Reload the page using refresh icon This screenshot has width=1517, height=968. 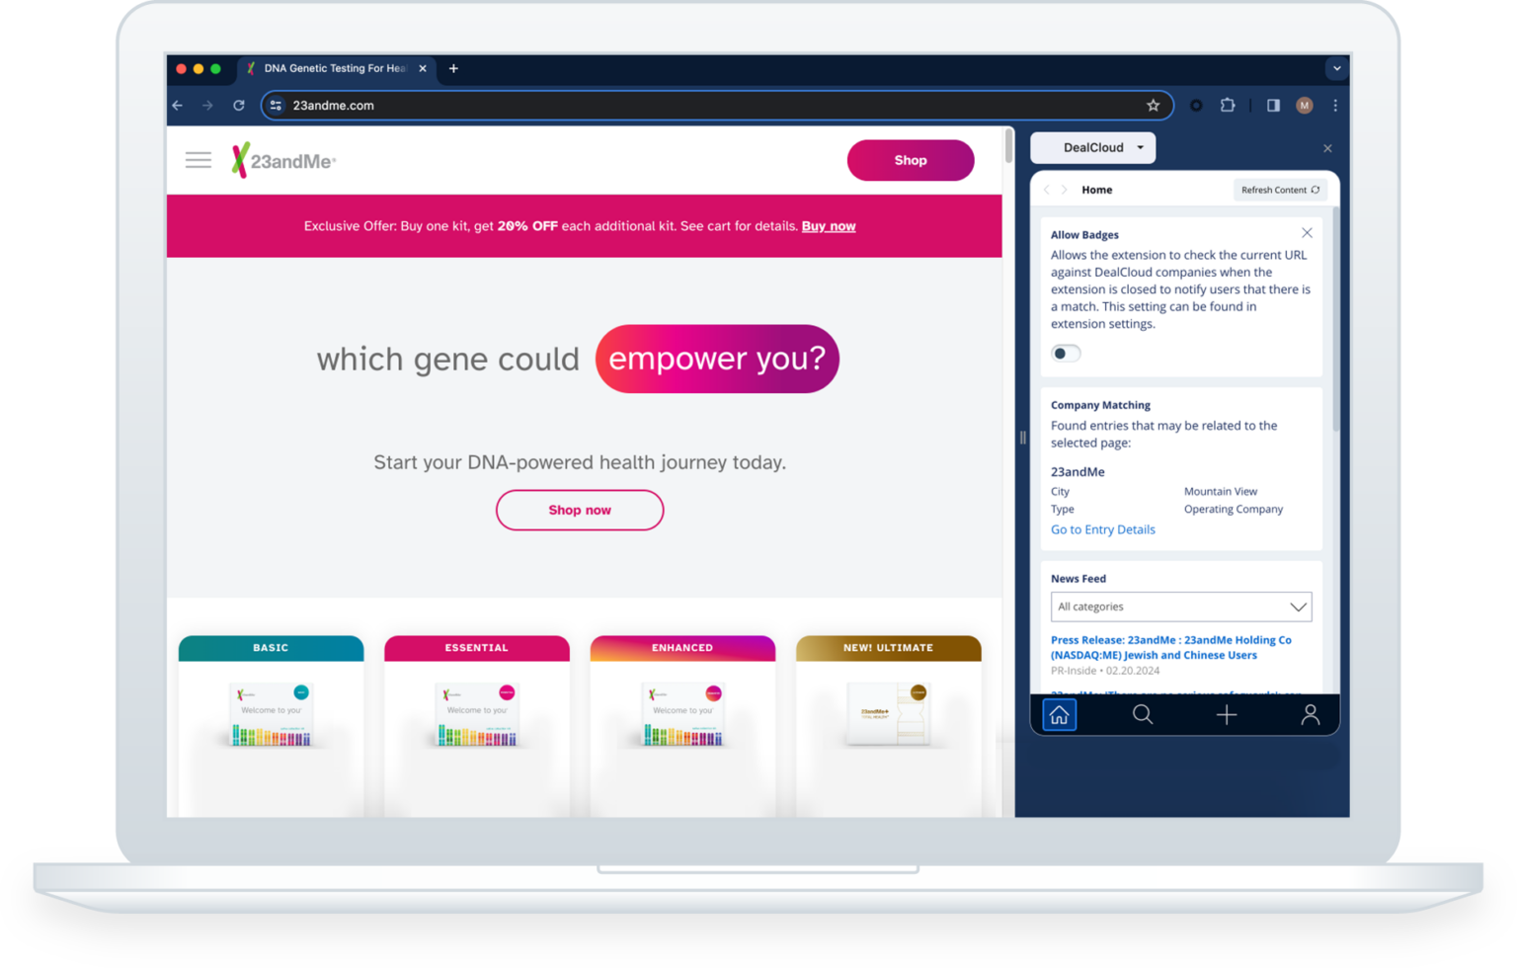click(x=239, y=106)
